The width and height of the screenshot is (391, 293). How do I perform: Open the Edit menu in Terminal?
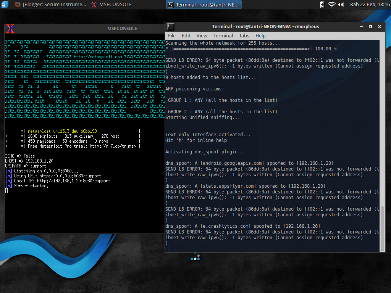pyautogui.click(x=186, y=35)
